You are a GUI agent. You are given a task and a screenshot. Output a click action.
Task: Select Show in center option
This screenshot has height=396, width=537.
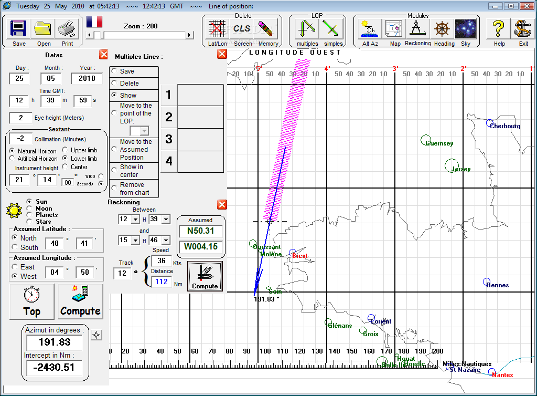click(x=114, y=170)
